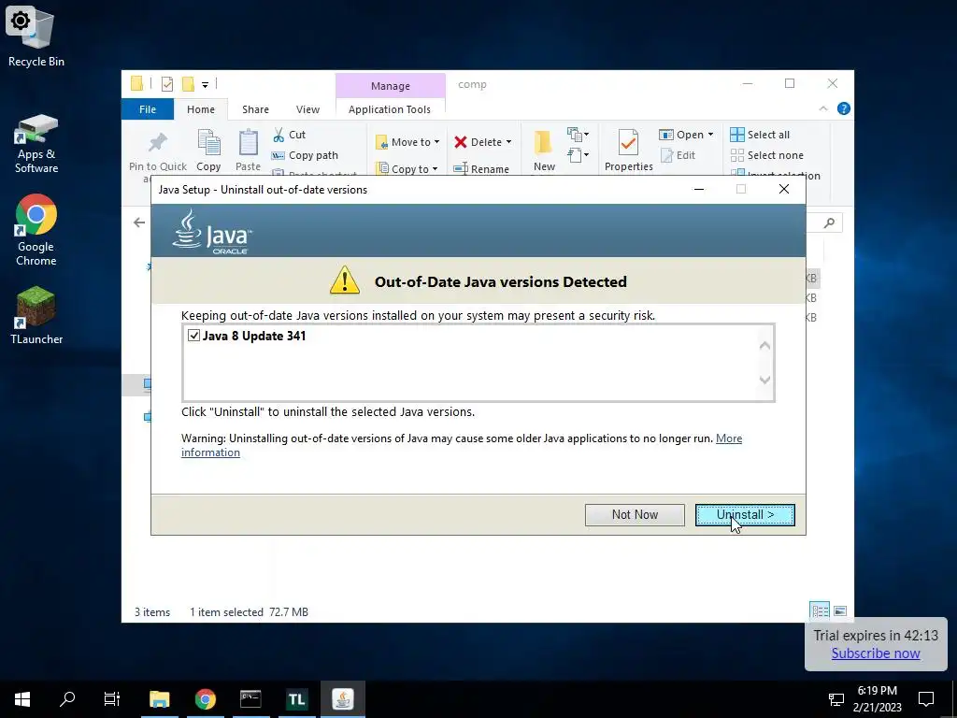
Task: Click Edit in the Explorer ribbon
Action: [x=678, y=155]
